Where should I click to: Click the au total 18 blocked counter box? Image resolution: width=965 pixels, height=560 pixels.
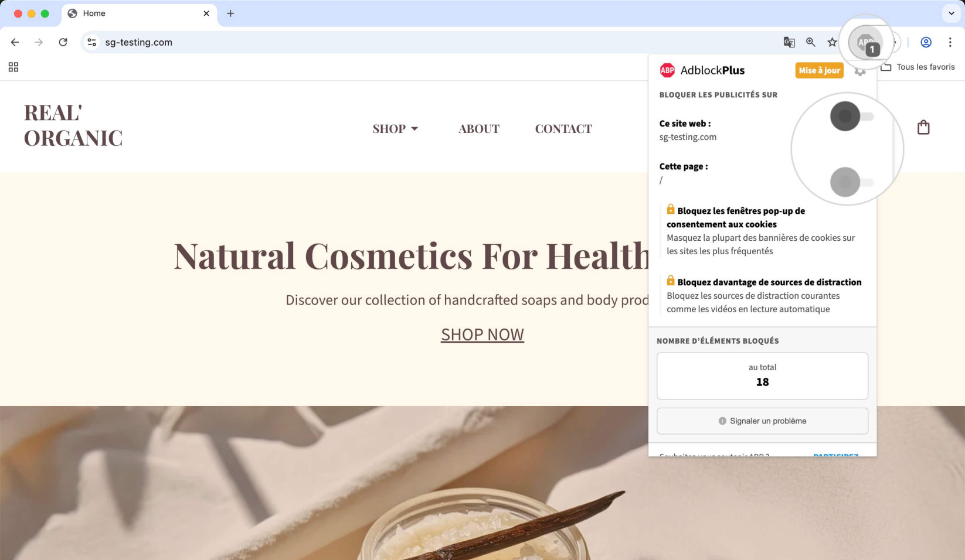(762, 376)
